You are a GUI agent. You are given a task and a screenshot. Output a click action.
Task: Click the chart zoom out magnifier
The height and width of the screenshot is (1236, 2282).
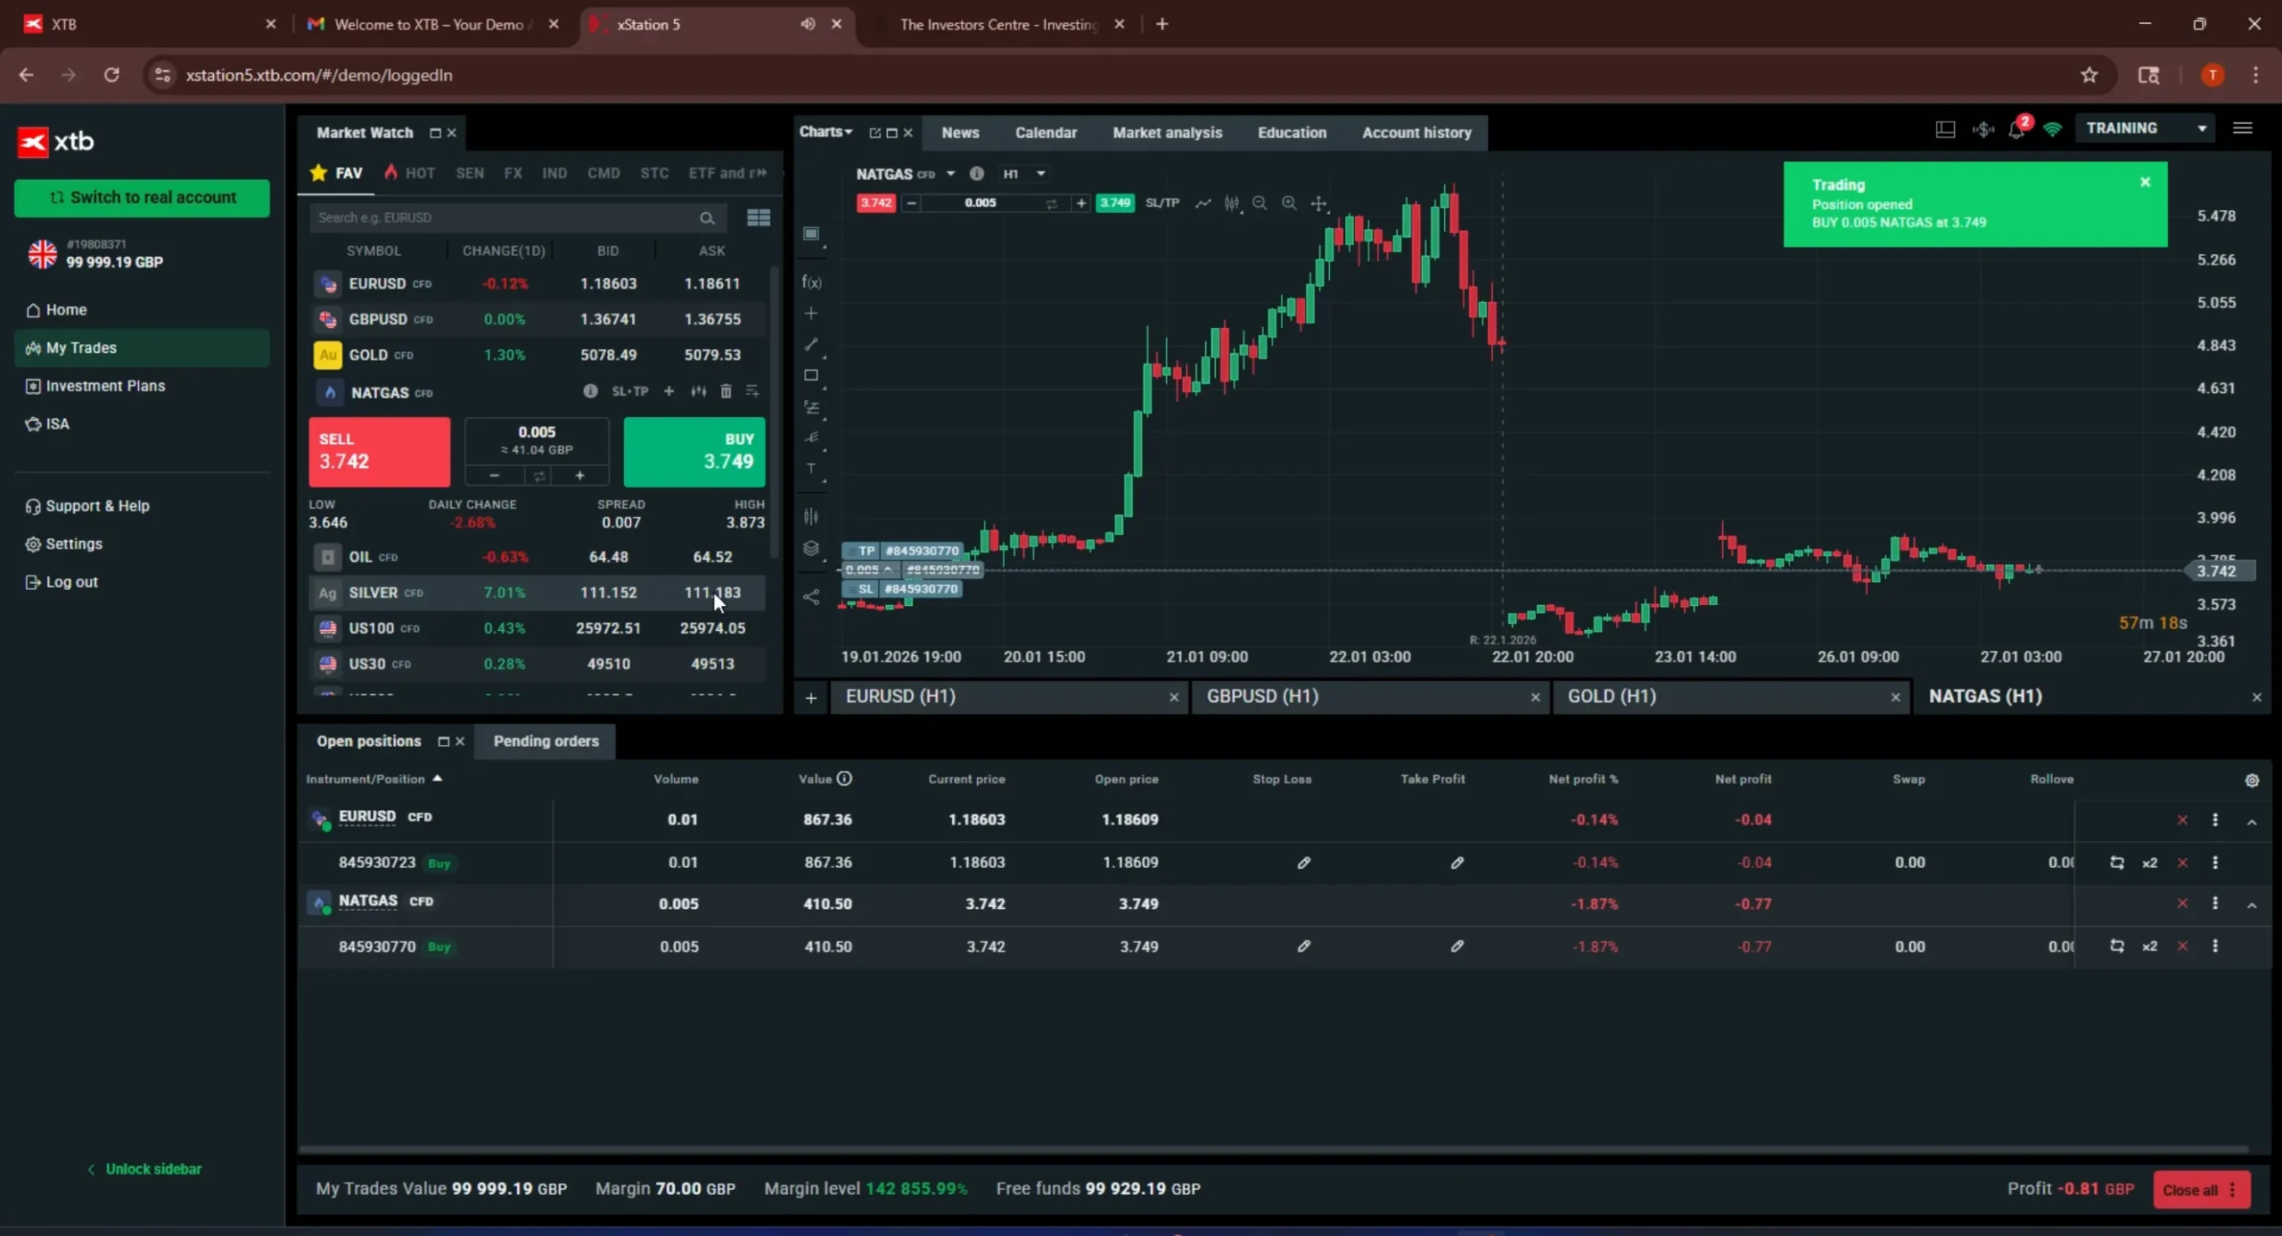pos(1260,203)
